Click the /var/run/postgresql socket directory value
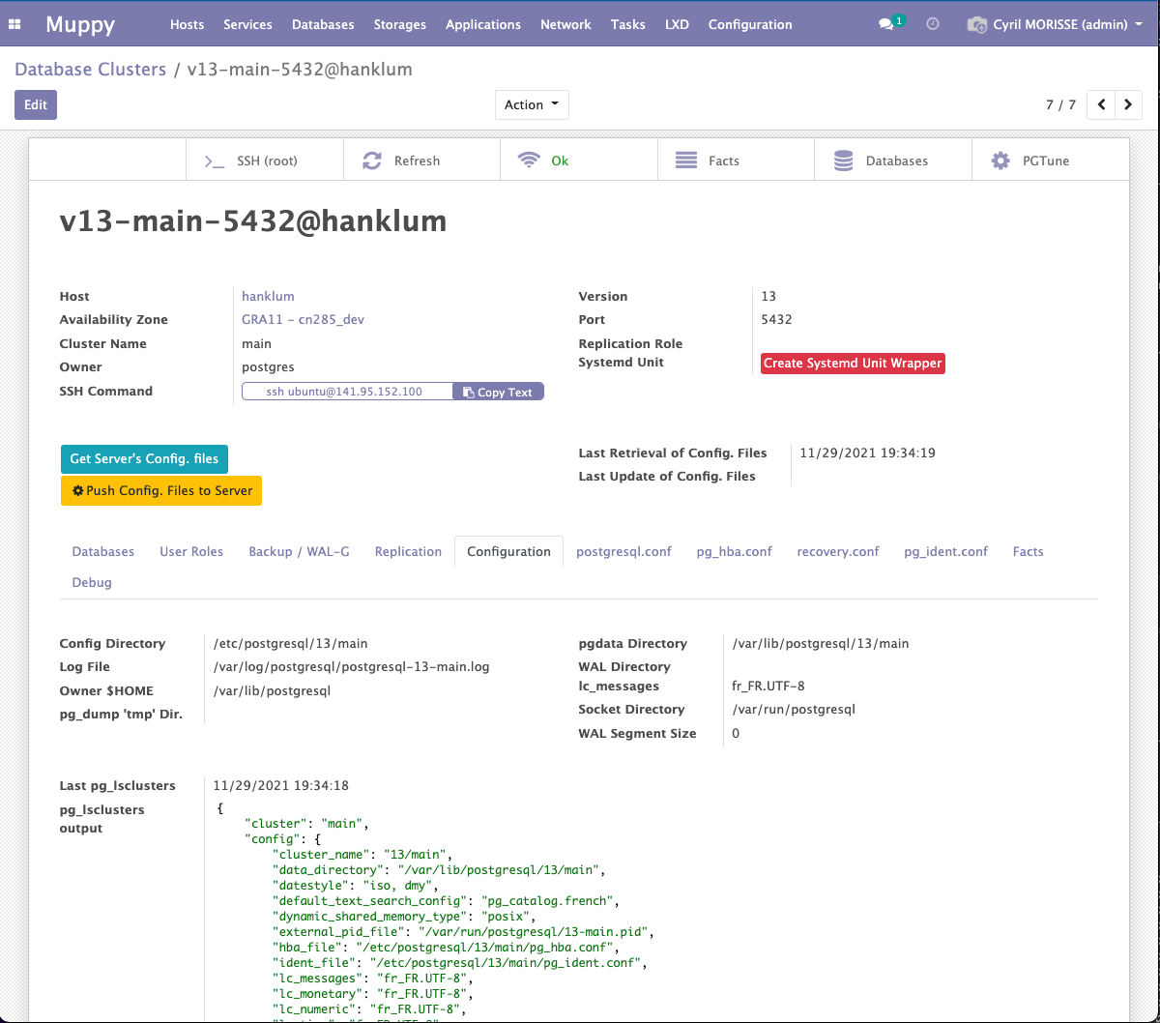Viewport: 1160px width, 1023px height. (794, 710)
